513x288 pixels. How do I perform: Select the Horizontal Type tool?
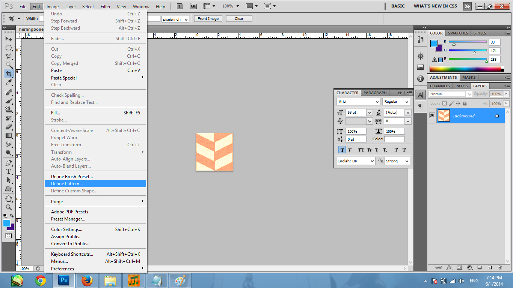coord(9,171)
